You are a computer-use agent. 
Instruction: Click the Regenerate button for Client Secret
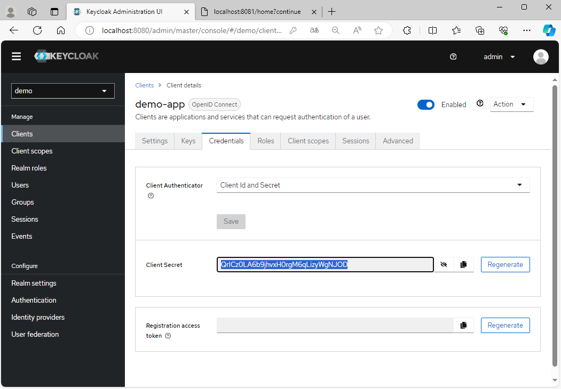coord(505,264)
